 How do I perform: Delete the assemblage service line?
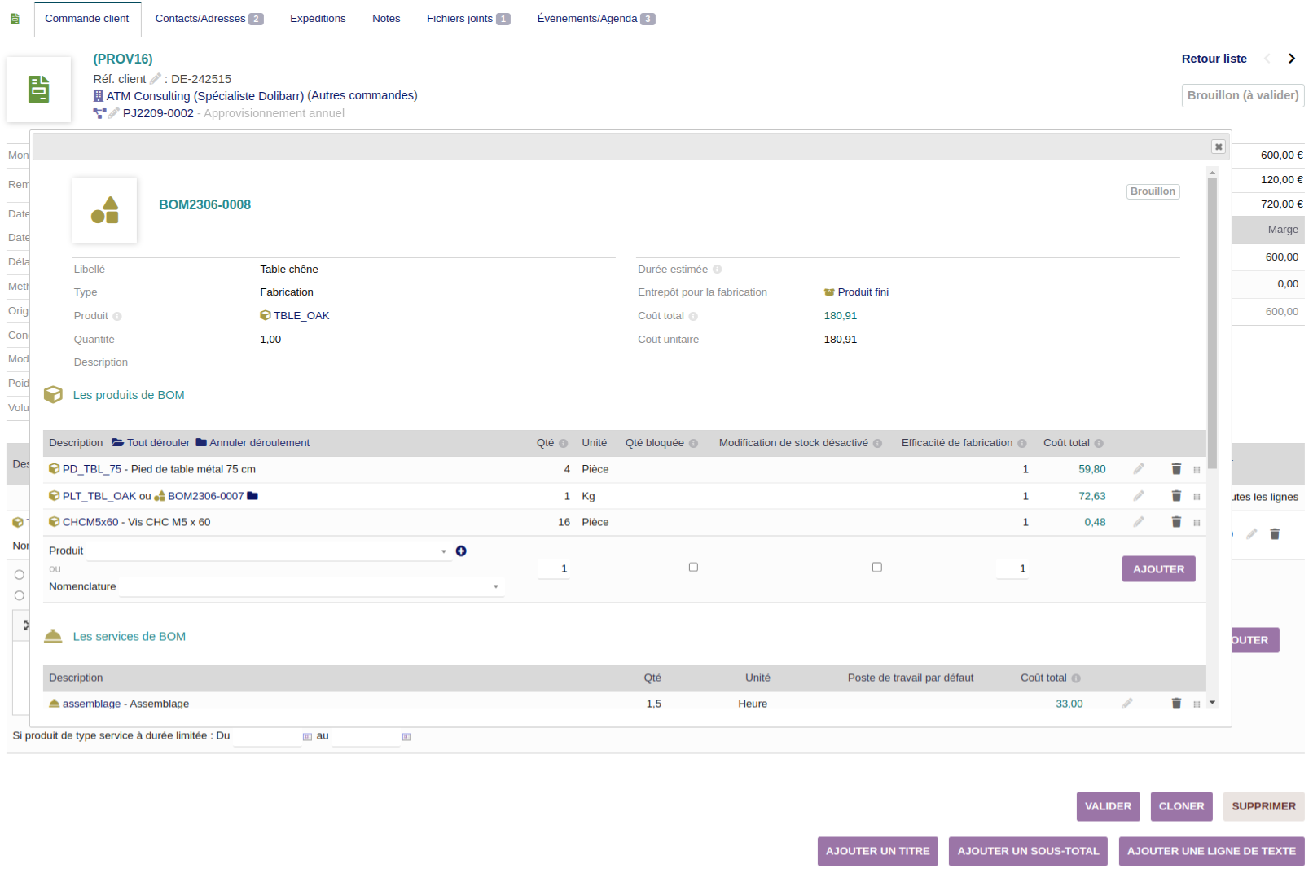pyautogui.click(x=1176, y=704)
